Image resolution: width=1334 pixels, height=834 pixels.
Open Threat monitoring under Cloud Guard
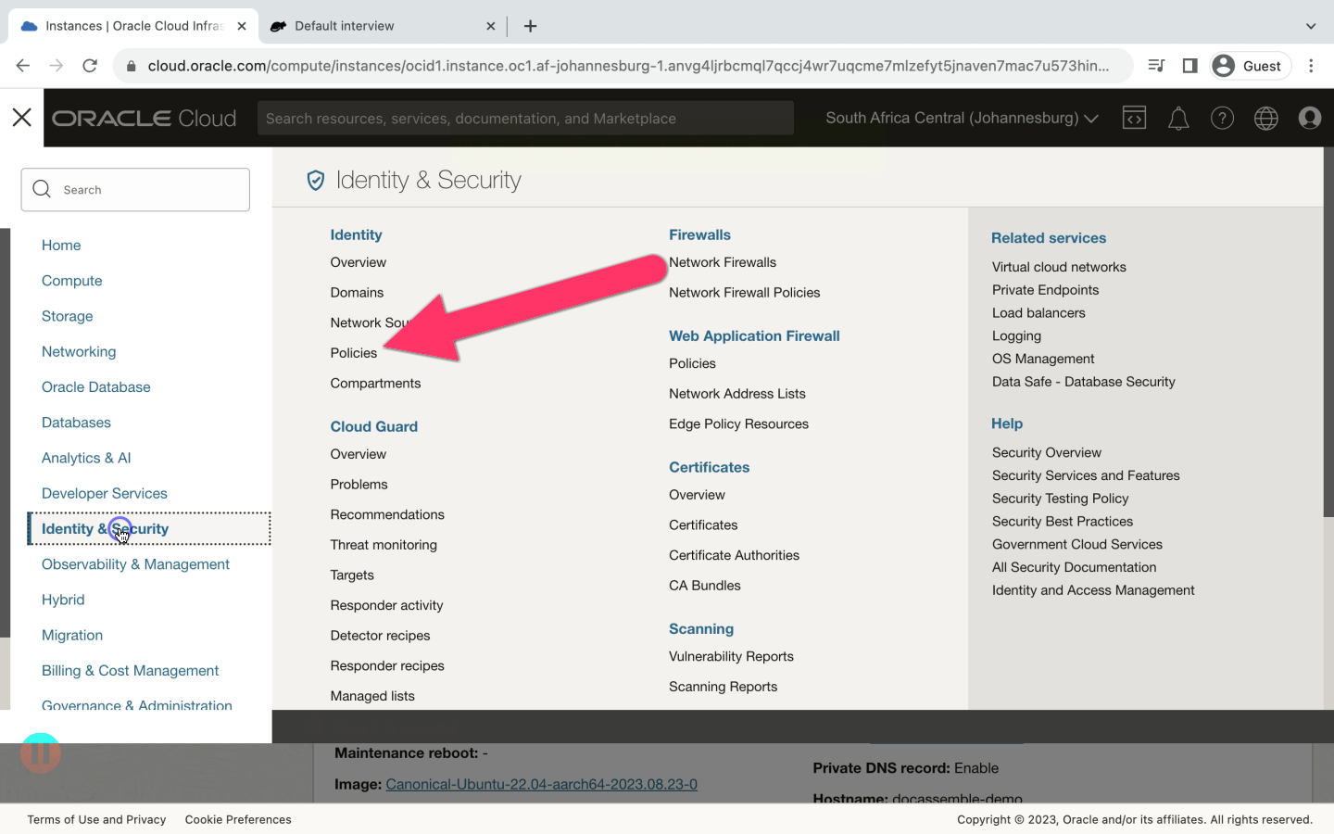coord(384,545)
